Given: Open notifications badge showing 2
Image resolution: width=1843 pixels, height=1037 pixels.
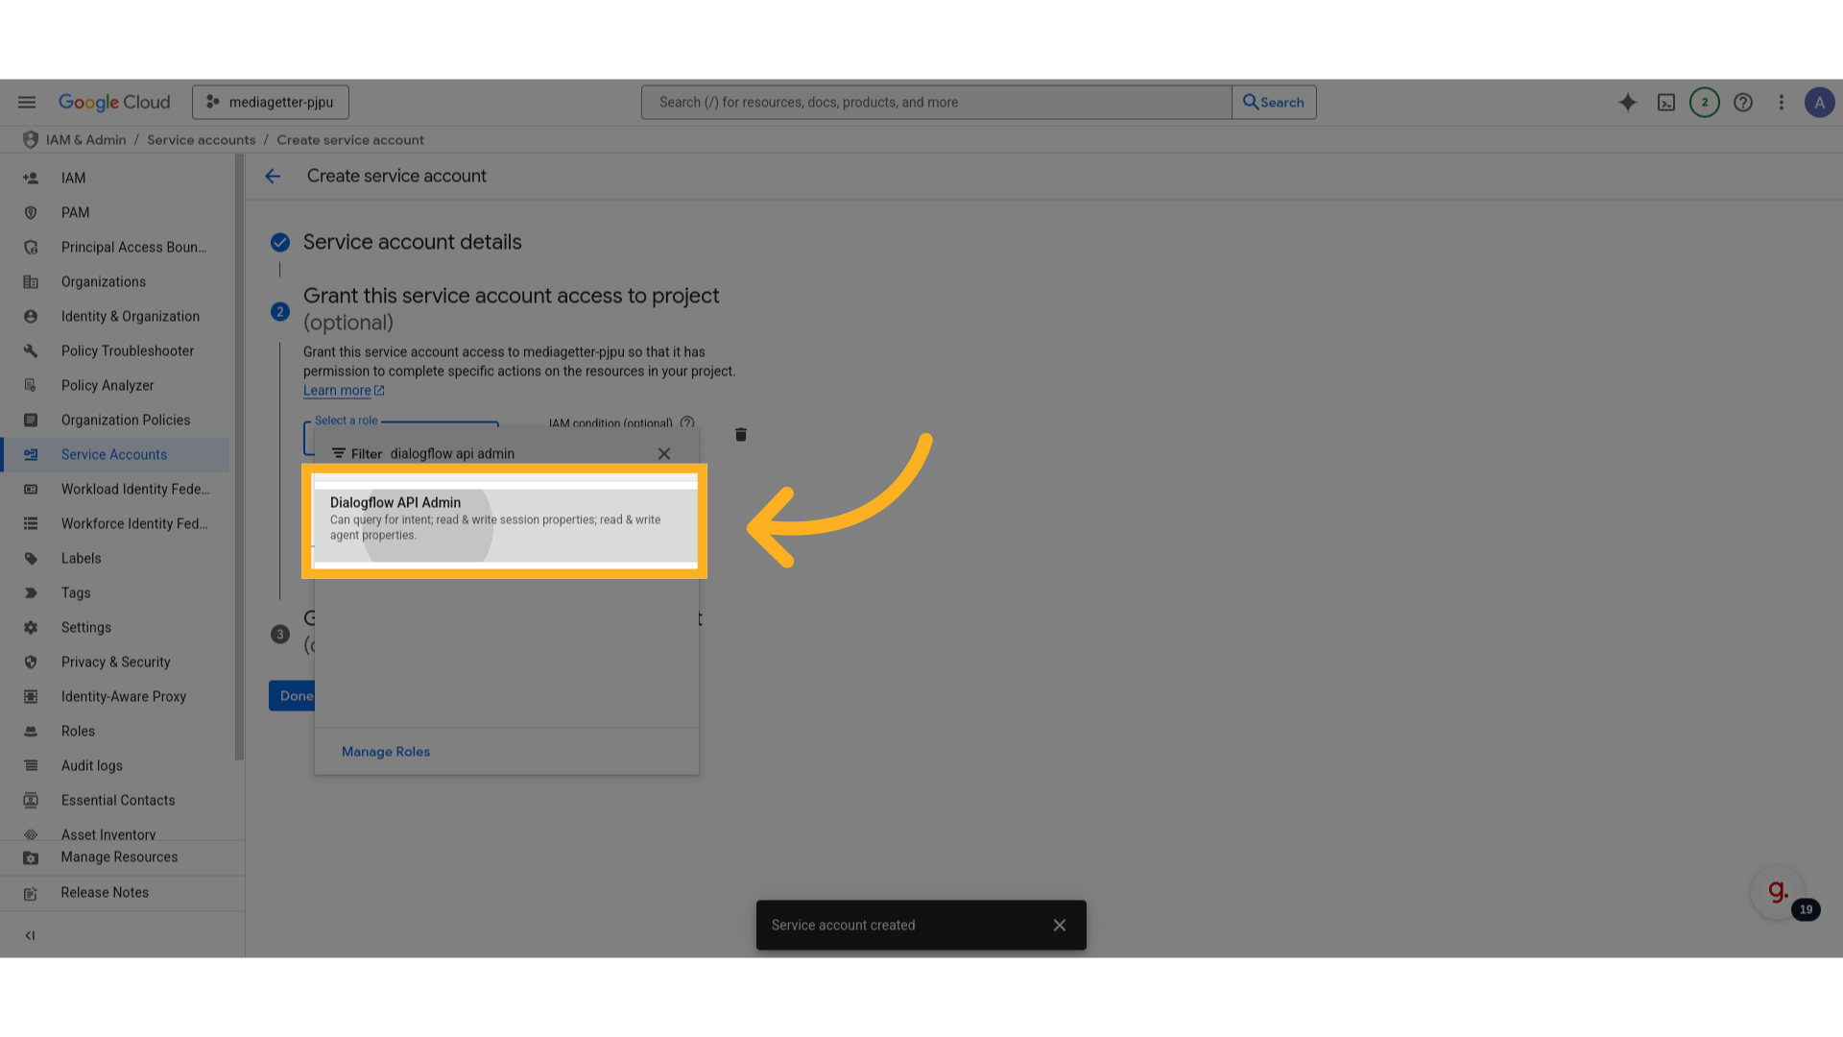Looking at the screenshot, I should click(x=1705, y=102).
